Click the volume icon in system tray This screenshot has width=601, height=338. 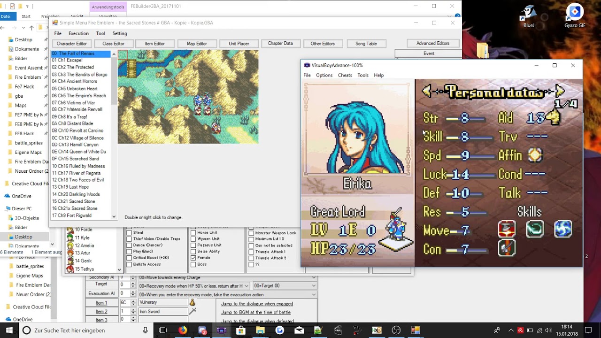(548, 330)
